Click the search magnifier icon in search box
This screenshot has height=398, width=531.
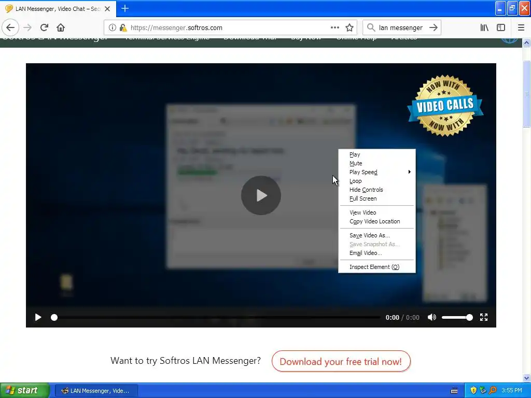[x=371, y=27]
